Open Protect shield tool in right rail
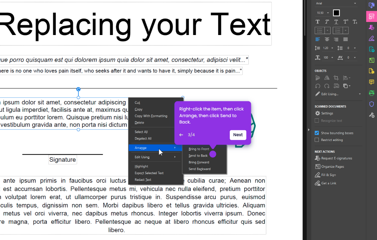 click(x=372, y=104)
